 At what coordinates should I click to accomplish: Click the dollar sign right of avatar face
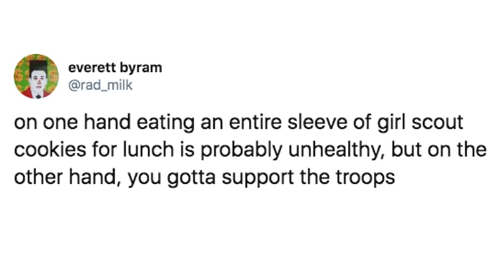pyautogui.click(x=52, y=75)
